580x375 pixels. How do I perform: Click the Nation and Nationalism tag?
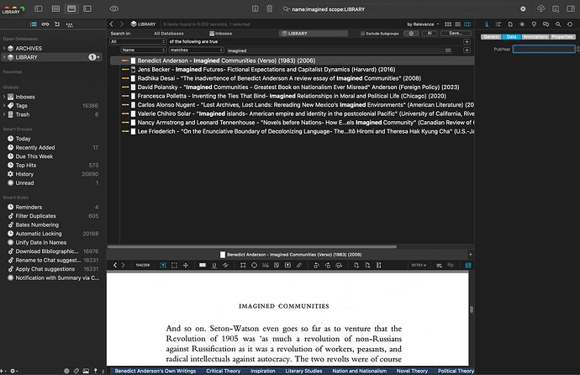pos(360,371)
